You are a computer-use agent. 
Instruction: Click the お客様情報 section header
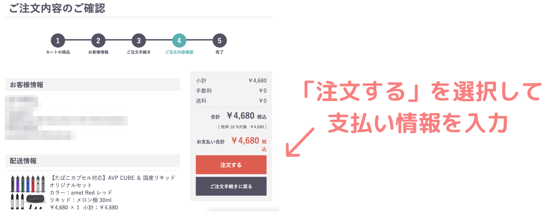[92, 85]
